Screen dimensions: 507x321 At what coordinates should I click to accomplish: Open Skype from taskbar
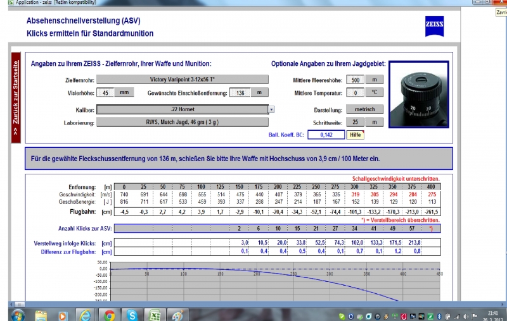(x=132, y=315)
